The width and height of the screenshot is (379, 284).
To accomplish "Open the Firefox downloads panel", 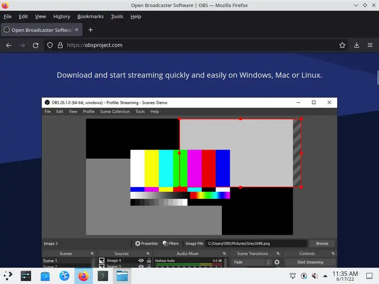I will tap(356, 45).
